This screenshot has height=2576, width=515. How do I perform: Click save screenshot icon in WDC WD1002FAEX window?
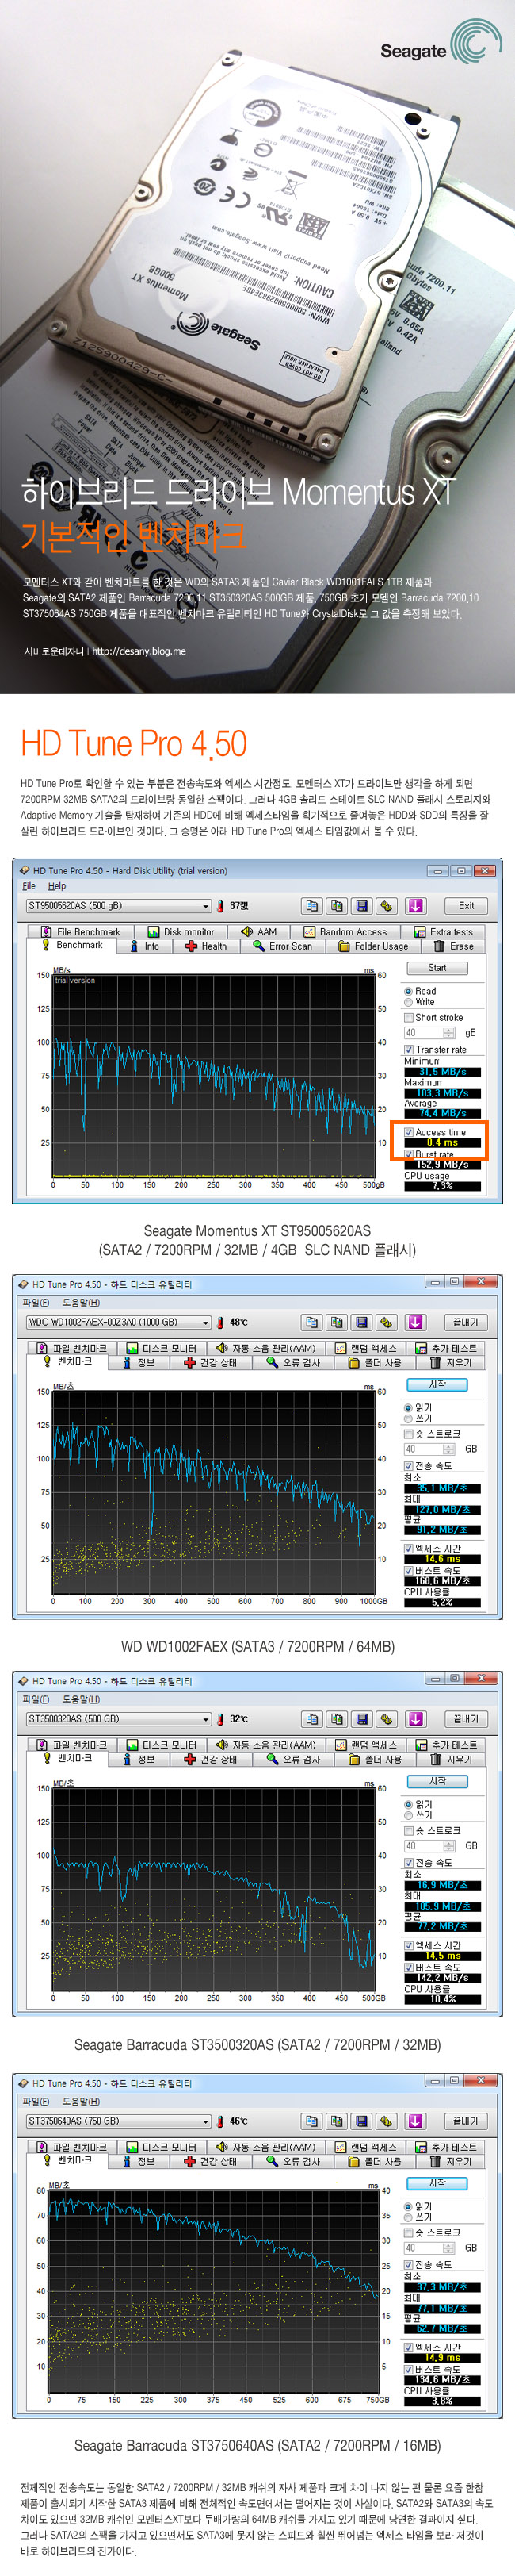[x=362, y=1322]
